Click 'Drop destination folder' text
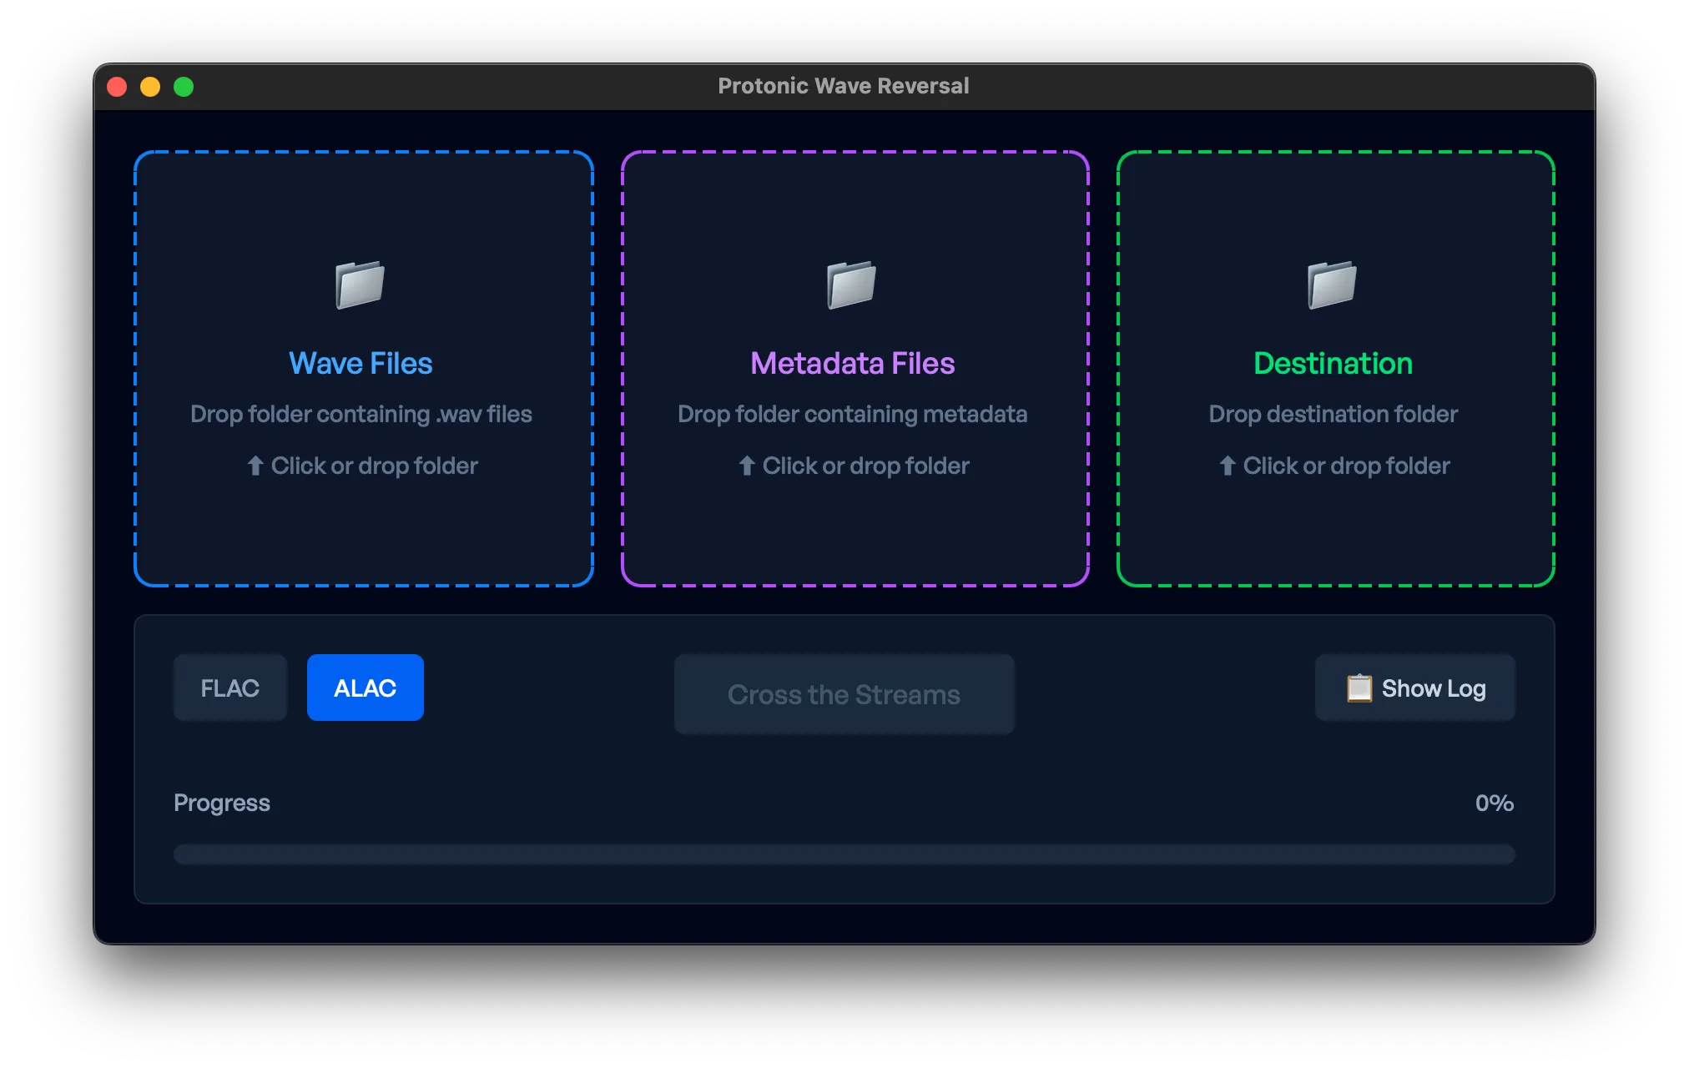Screen dimensions: 1689x1068 pyautogui.click(x=1333, y=415)
